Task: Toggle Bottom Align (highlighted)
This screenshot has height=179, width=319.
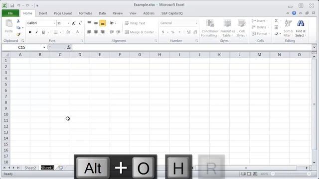Action: (103, 23)
